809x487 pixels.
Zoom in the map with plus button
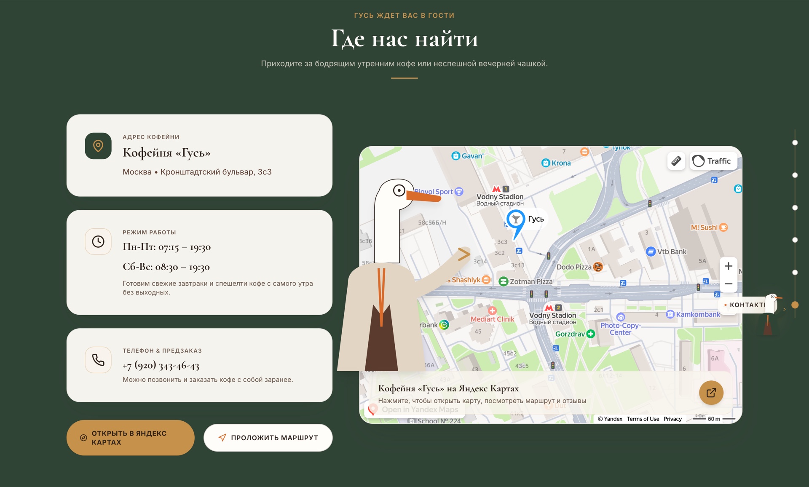(728, 266)
